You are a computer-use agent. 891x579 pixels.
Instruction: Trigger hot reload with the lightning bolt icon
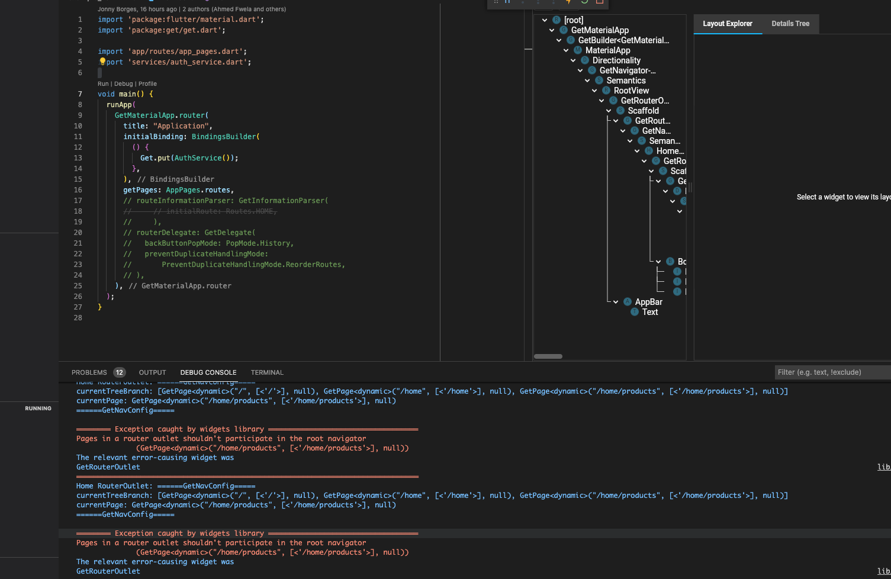click(x=568, y=3)
